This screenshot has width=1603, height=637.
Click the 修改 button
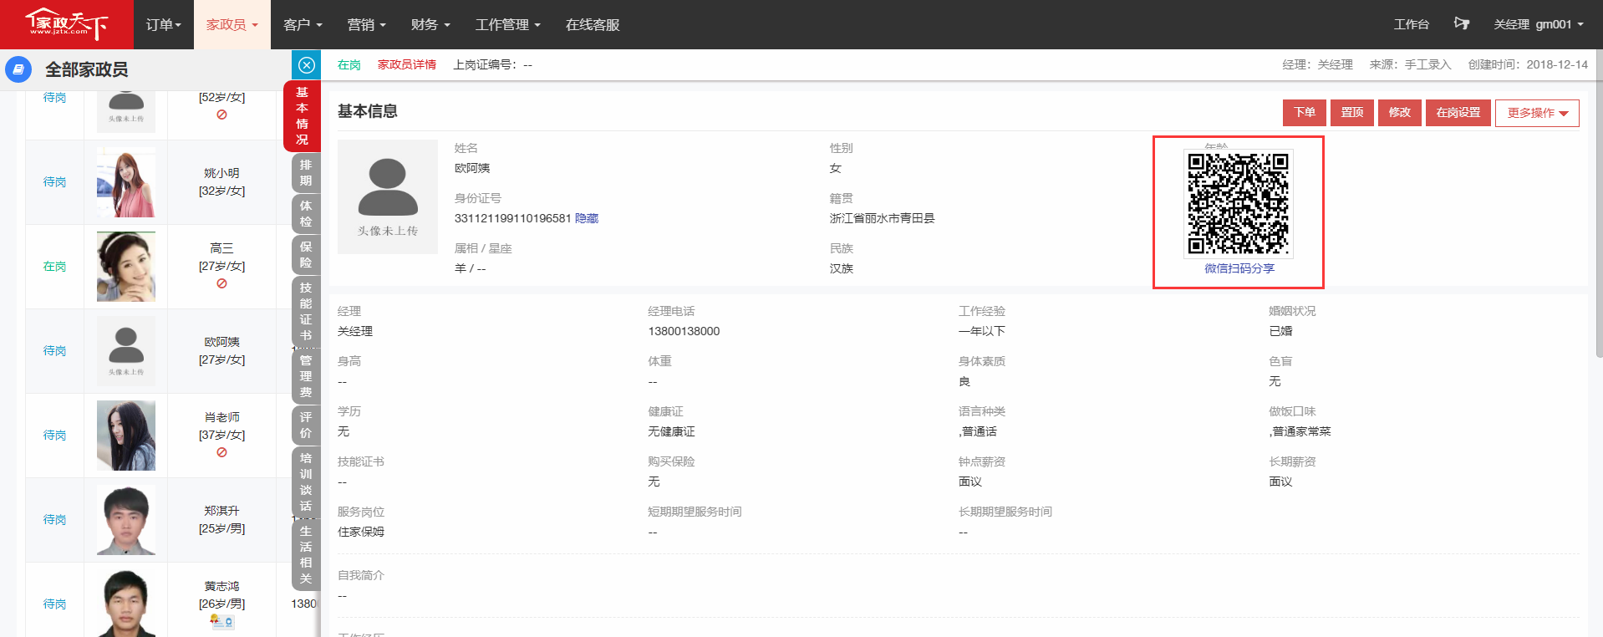(x=1399, y=112)
